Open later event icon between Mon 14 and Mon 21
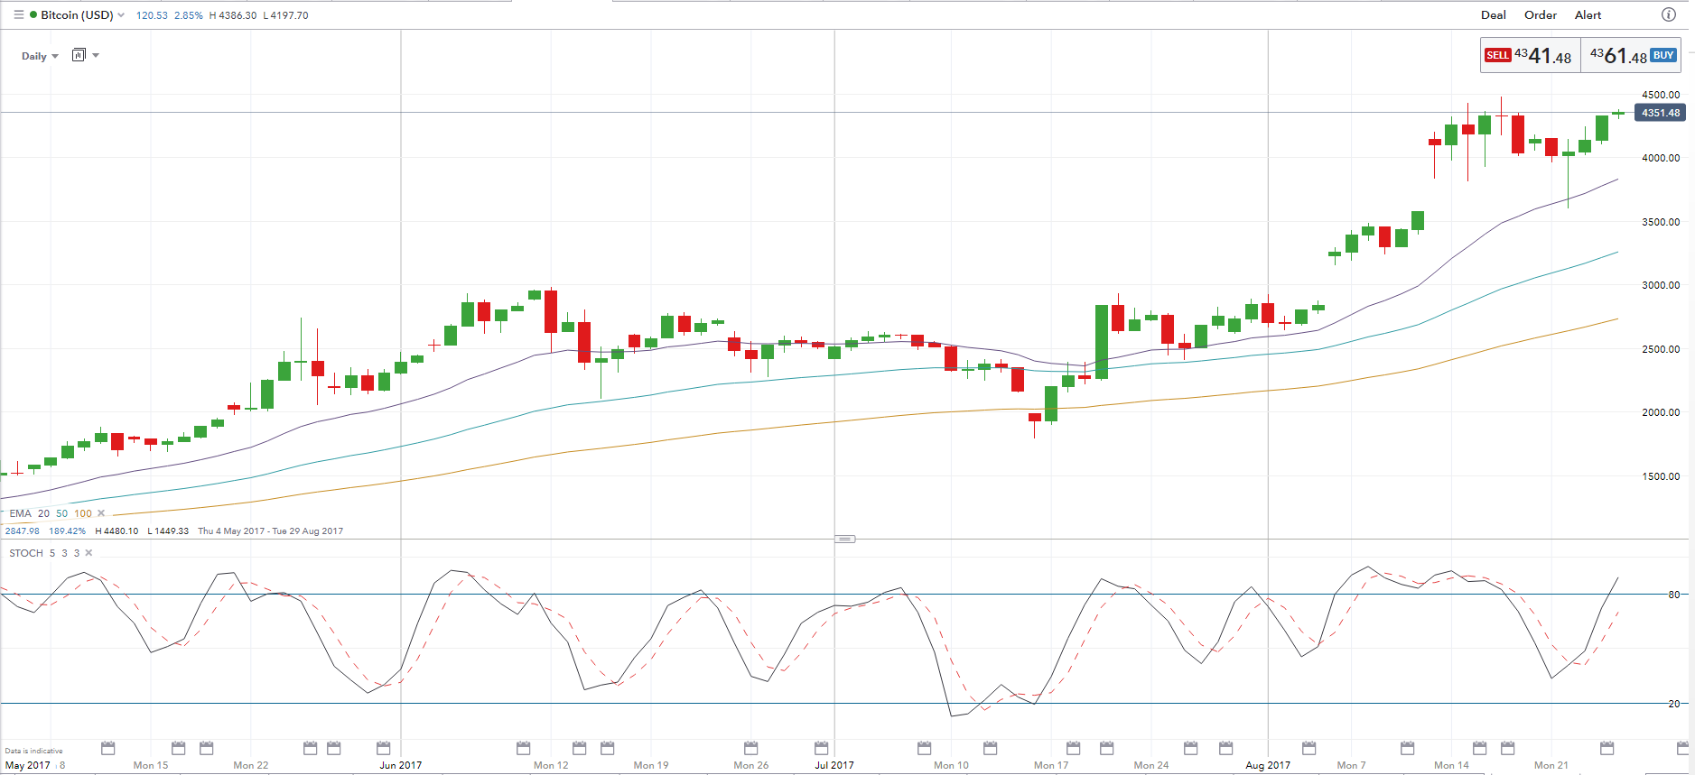Viewport: 1695px width, 775px height. coord(1508,748)
